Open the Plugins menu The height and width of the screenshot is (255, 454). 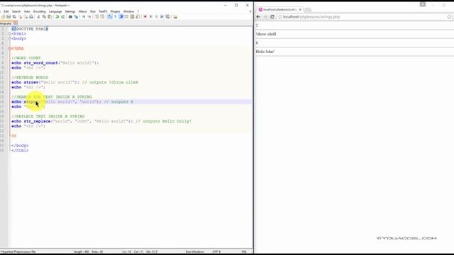coord(115,11)
